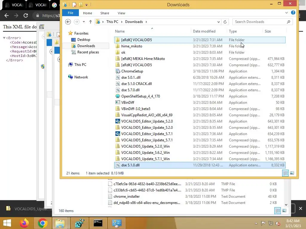
Task: Click the Properties icon in quick access toolbar
Action: (x=74, y=5)
